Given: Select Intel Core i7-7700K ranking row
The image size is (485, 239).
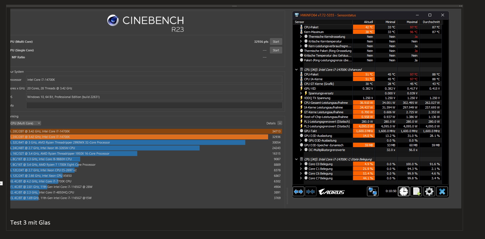Looking at the screenshot, I should (x=146, y=181).
